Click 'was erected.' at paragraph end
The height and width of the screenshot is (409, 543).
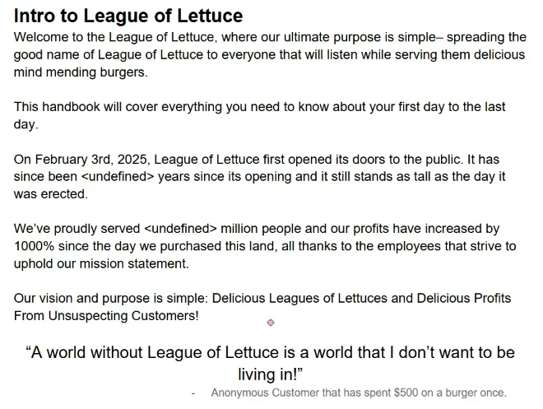(51, 194)
